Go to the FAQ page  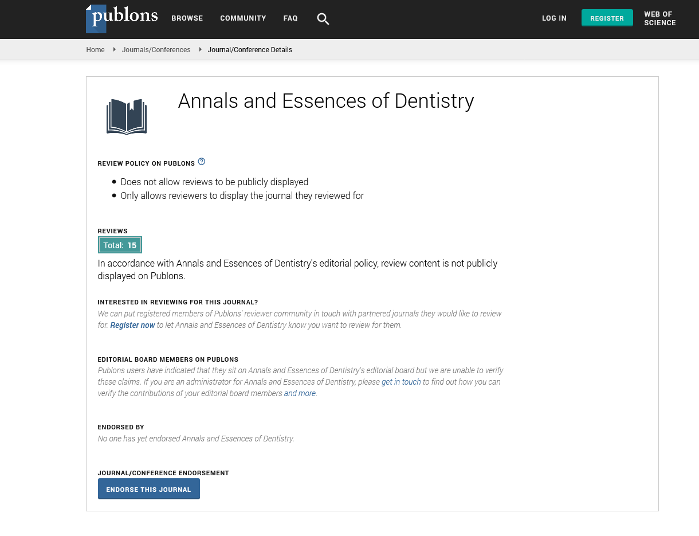coord(290,18)
